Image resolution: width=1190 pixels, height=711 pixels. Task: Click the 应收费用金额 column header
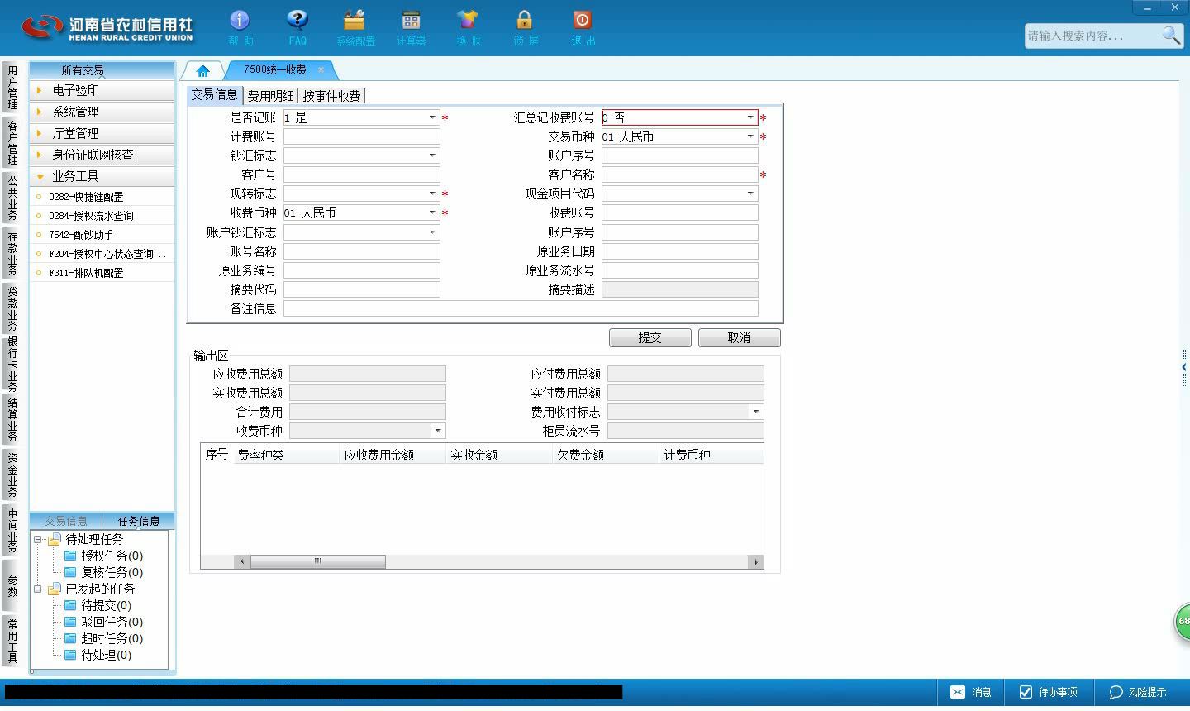[393, 455]
